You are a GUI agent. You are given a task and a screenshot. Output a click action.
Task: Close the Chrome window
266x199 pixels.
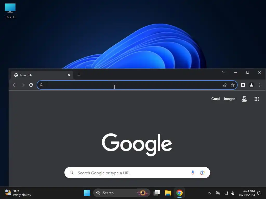(260, 73)
